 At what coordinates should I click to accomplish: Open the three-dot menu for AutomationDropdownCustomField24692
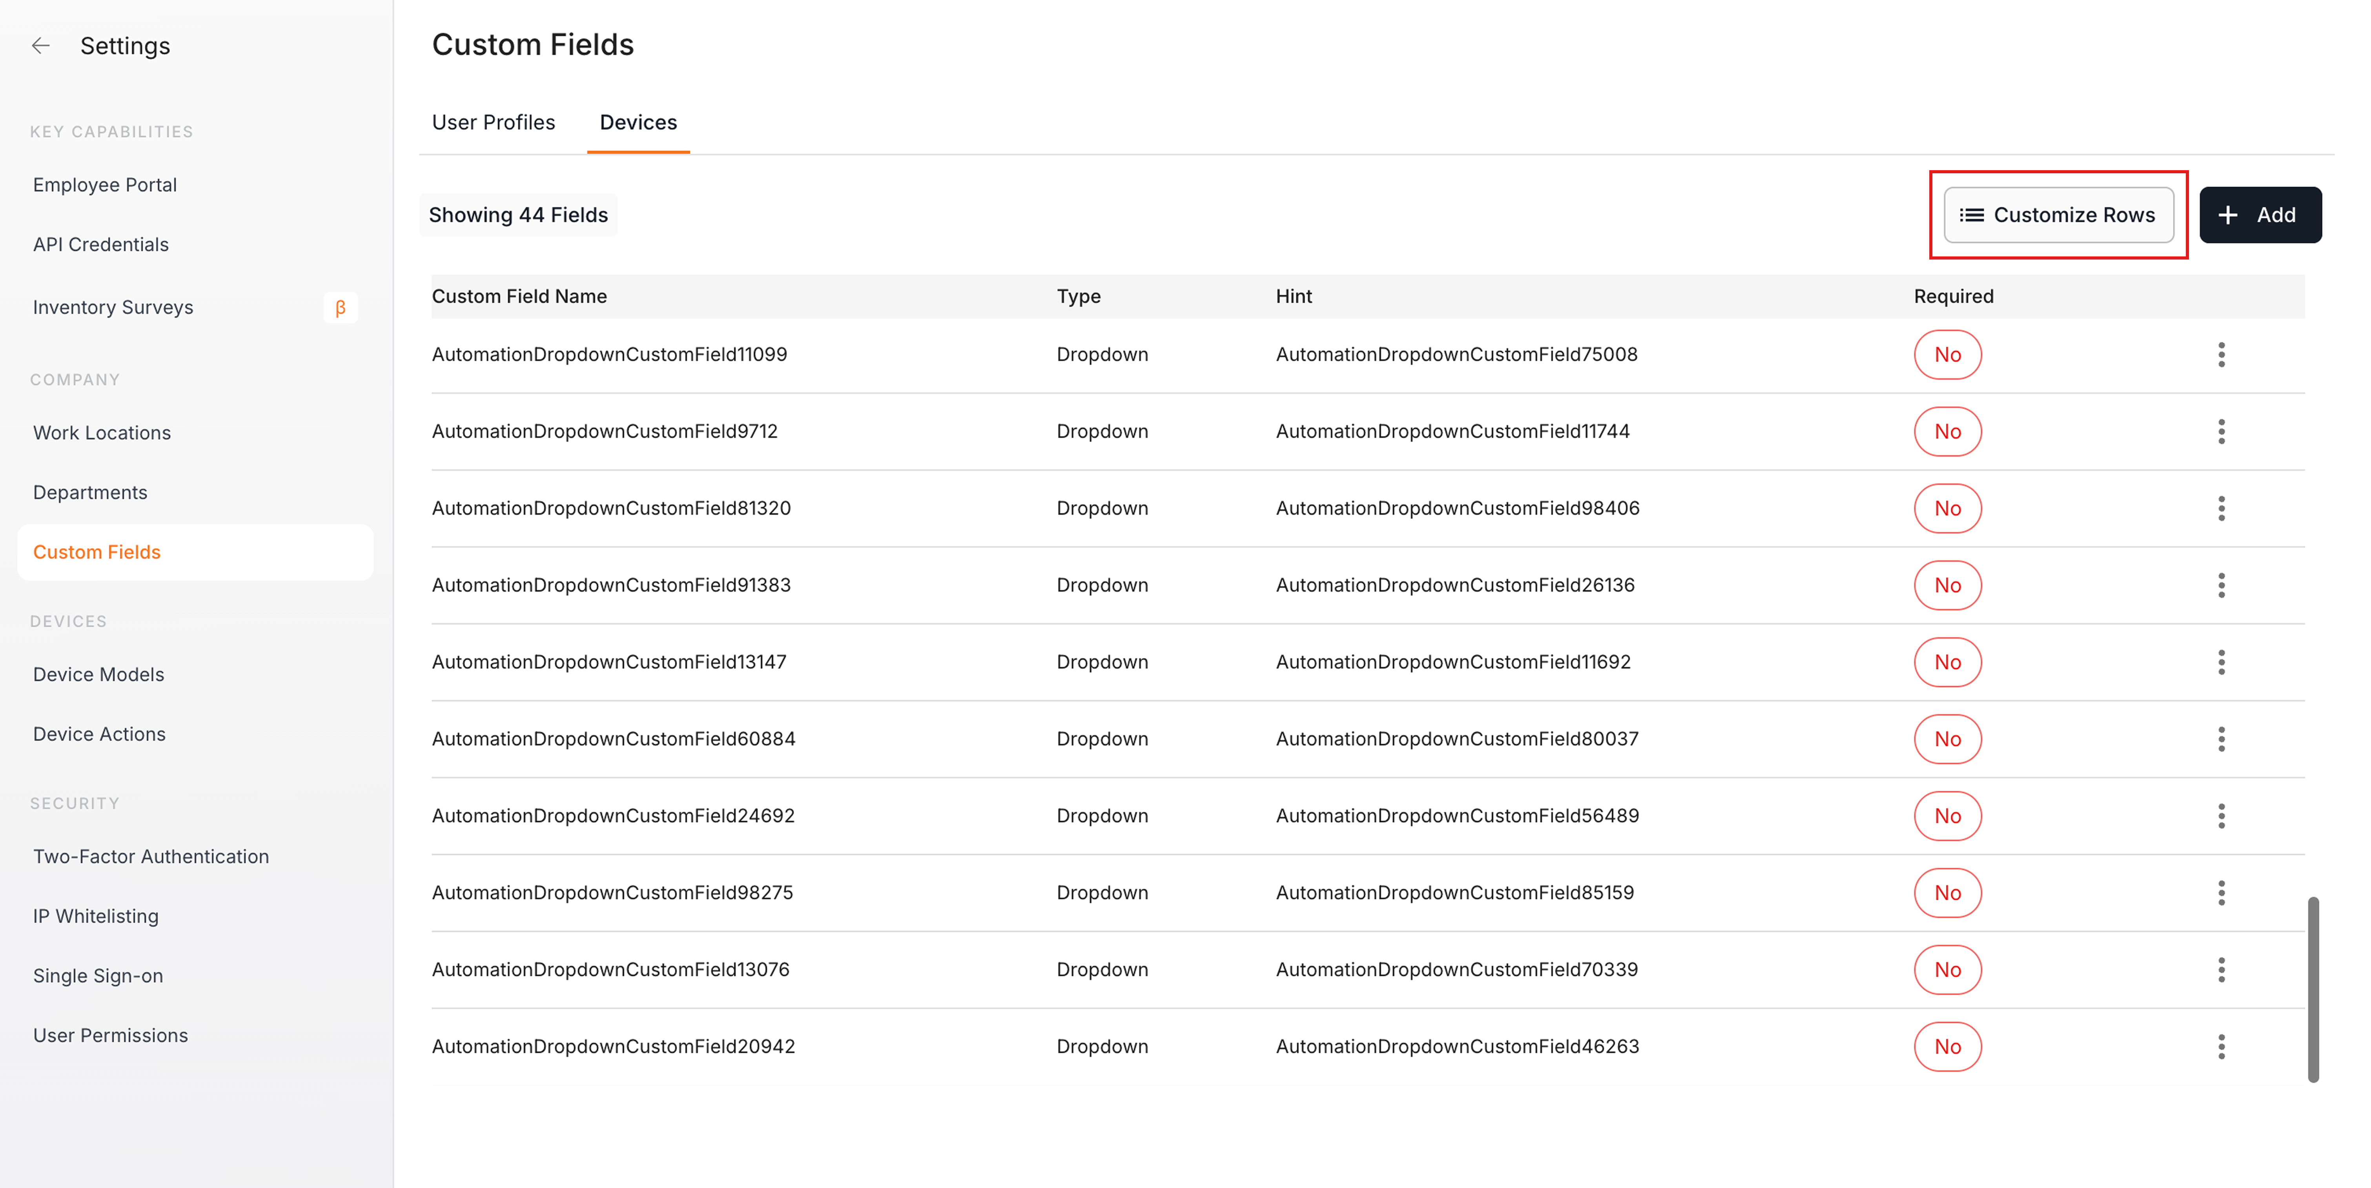[x=2221, y=816]
